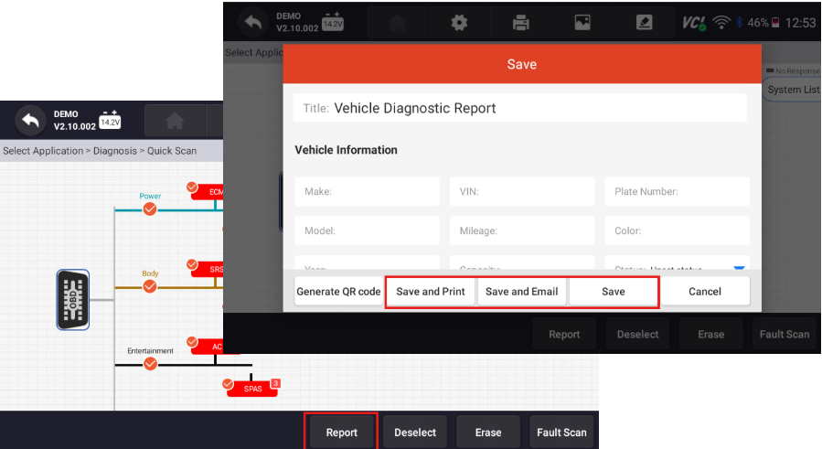
Task: Click the Vehicle Information heading
Action: coord(346,150)
